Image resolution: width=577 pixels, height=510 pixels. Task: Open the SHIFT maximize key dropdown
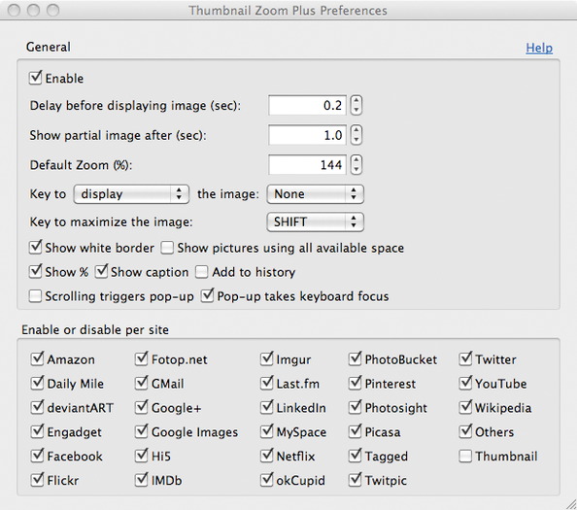315,221
